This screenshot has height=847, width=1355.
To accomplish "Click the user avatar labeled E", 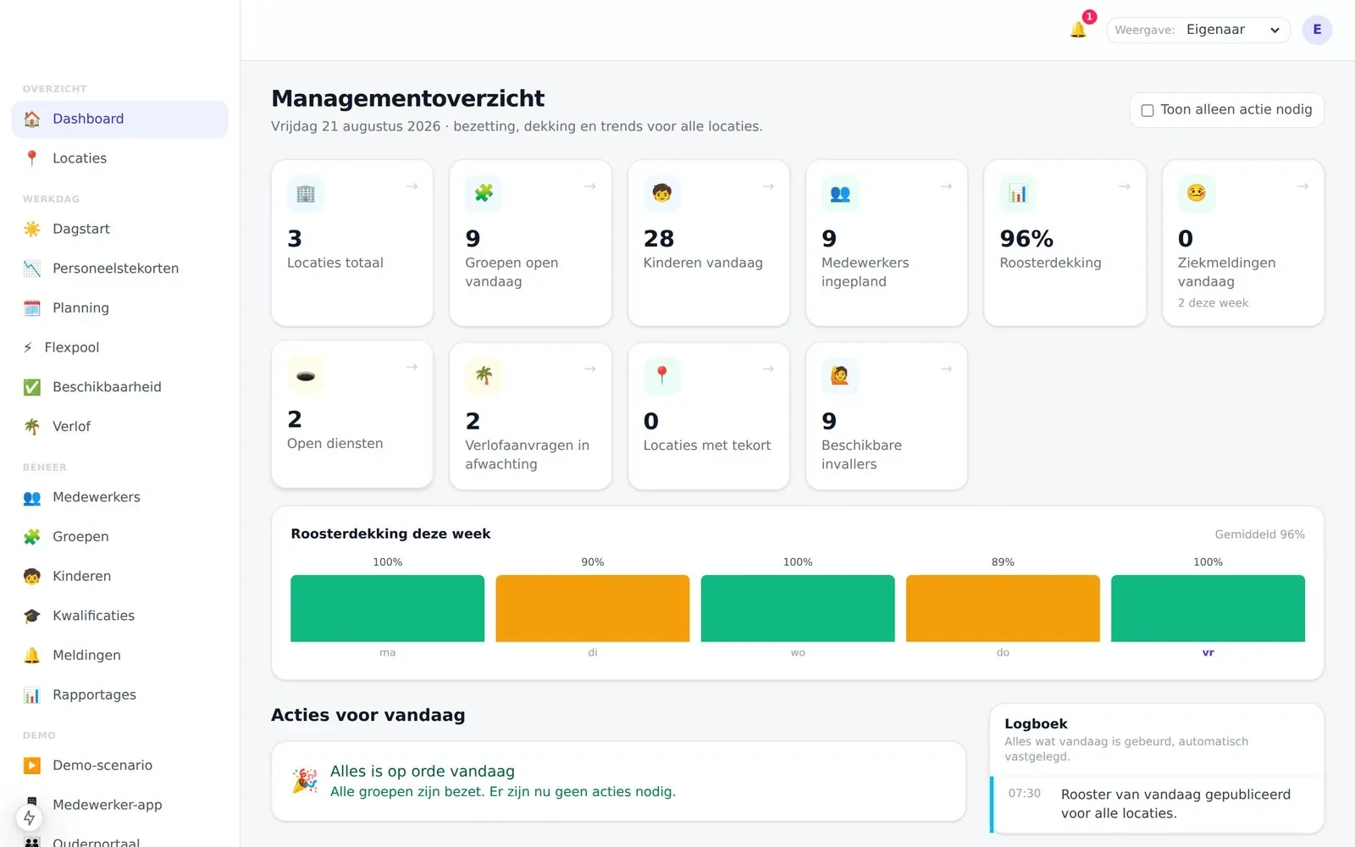I will pyautogui.click(x=1317, y=30).
